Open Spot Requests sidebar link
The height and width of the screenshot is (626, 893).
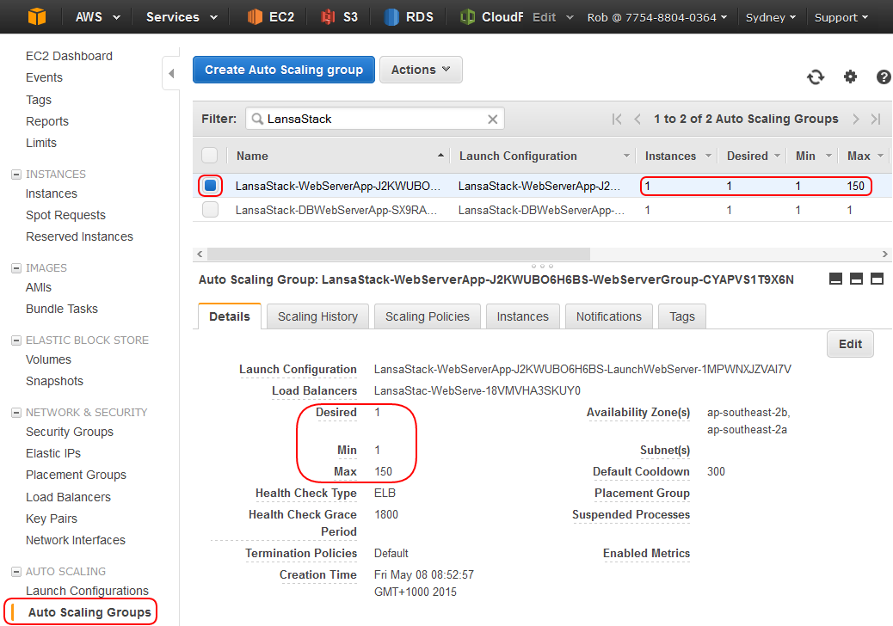(65, 215)
